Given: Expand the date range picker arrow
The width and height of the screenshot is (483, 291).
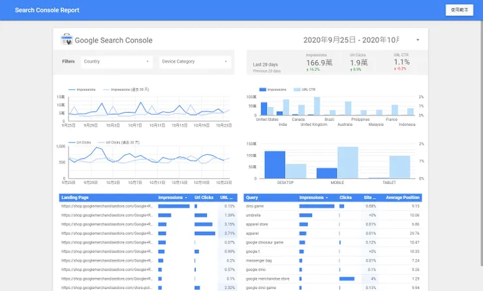Looking at the screenshot, I should 418,40.
